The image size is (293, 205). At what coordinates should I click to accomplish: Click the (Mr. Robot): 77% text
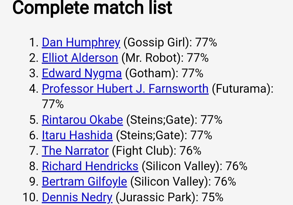click(165, 58)
